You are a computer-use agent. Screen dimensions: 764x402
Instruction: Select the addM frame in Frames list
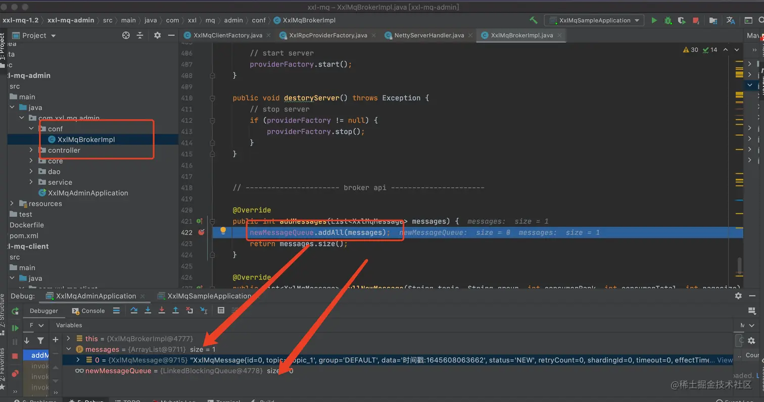(x=36, y=355)
